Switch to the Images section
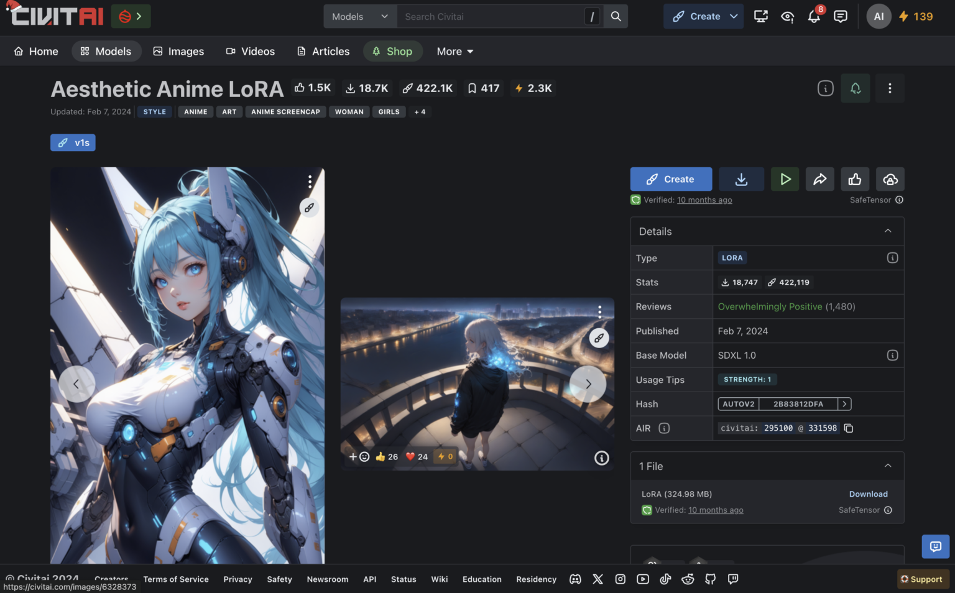The width and height of the screenshot is (955, 593). pos(178,51)
